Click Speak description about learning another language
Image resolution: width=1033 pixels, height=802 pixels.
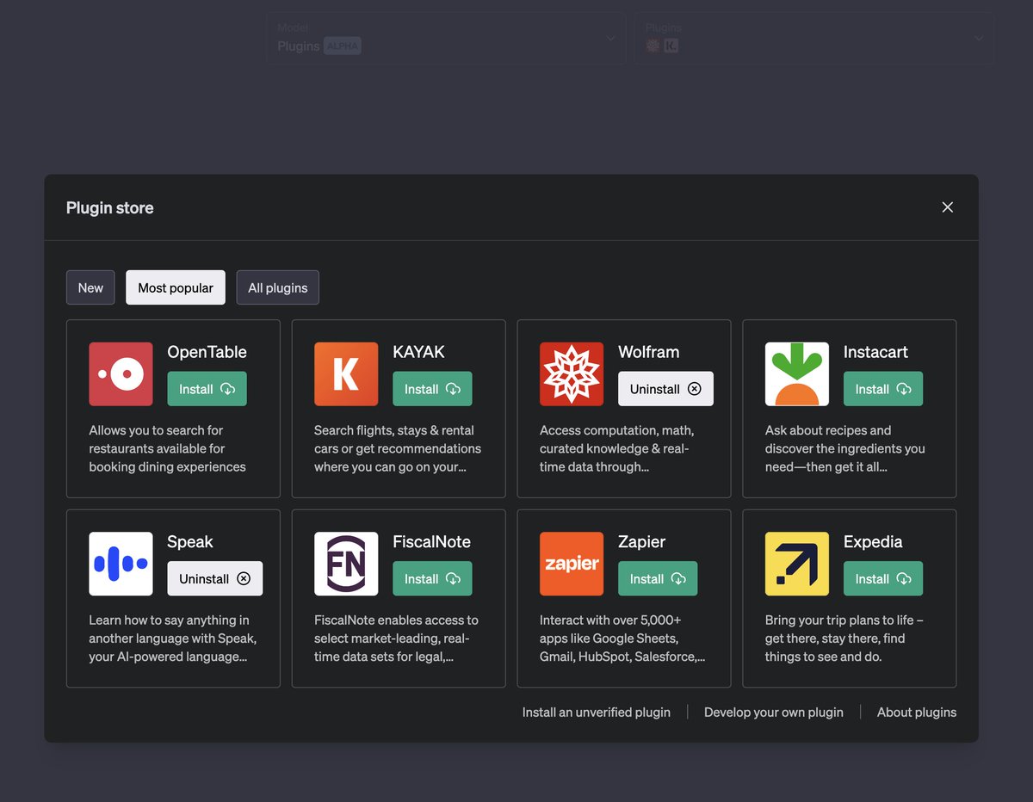click(173, 639)
